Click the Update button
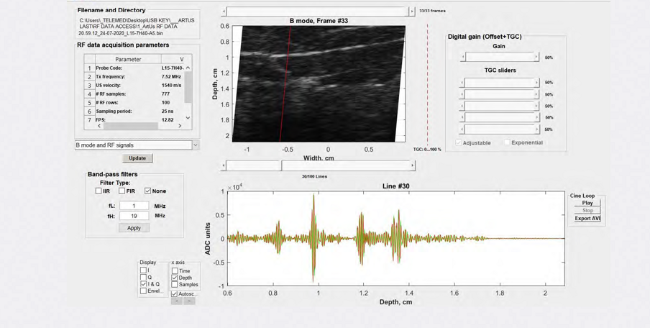The image size is (650, 328). coord(137,158)
